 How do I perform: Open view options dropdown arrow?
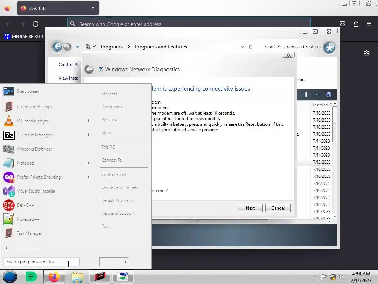click(x=317, y=95)
